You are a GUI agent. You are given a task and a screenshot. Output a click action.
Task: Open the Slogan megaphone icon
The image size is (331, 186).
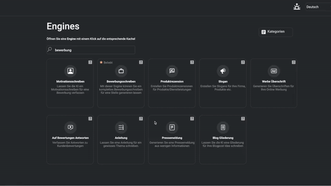tap(223, 71)
